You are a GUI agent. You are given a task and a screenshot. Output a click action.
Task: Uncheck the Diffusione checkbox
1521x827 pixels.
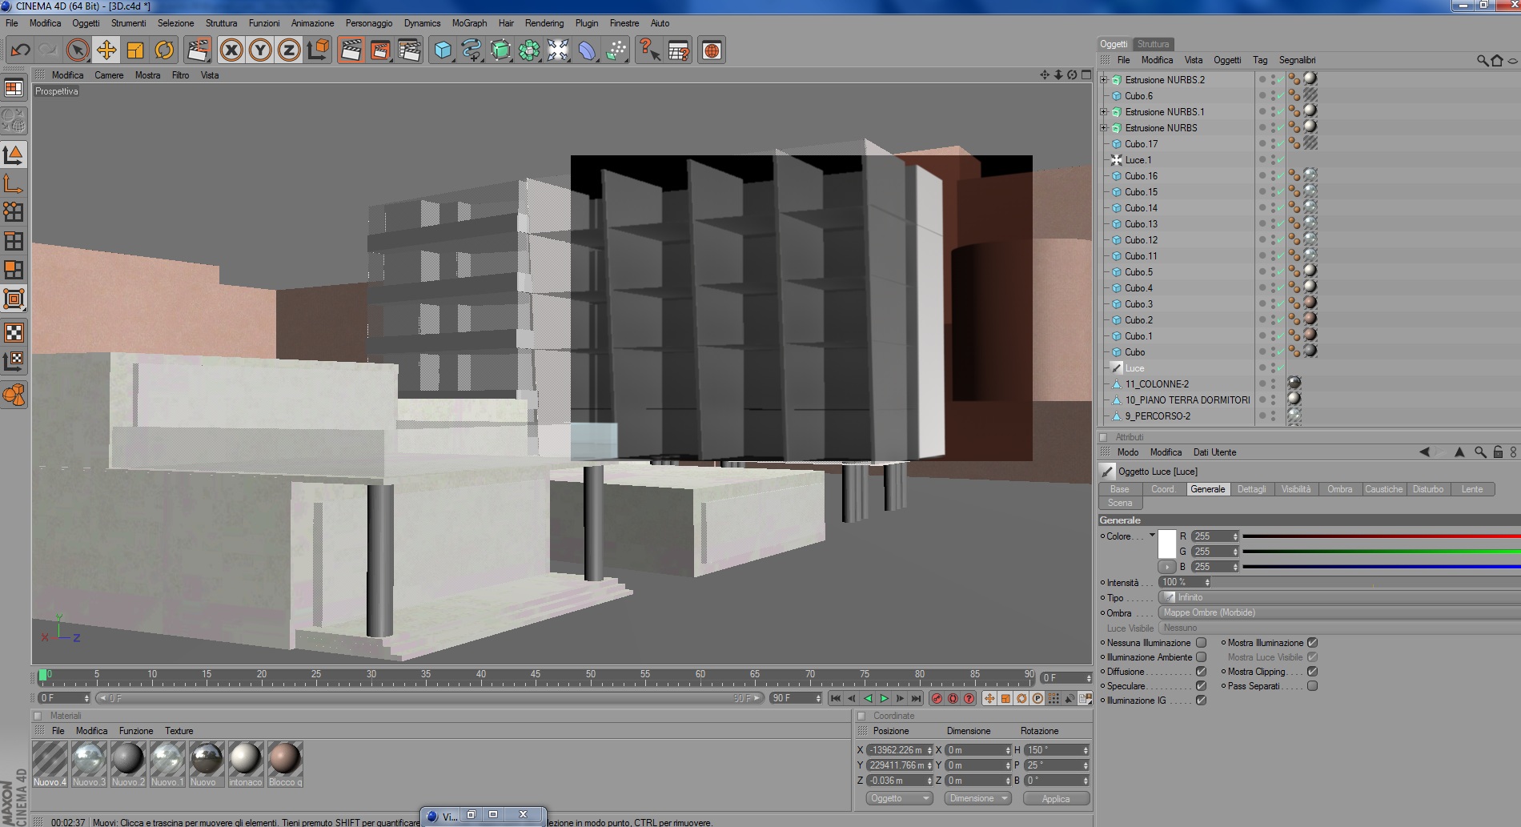point(1201,672)
